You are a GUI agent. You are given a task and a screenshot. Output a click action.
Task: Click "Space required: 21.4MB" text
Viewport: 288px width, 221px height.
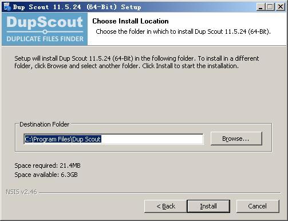click(48, 165)
